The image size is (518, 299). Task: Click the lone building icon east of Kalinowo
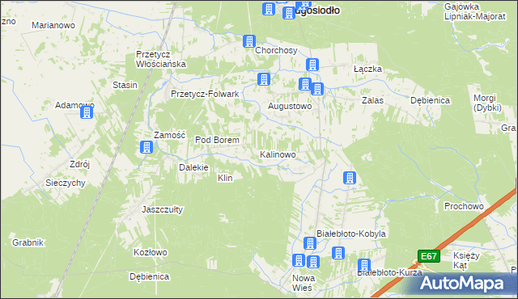click(350, 178)
